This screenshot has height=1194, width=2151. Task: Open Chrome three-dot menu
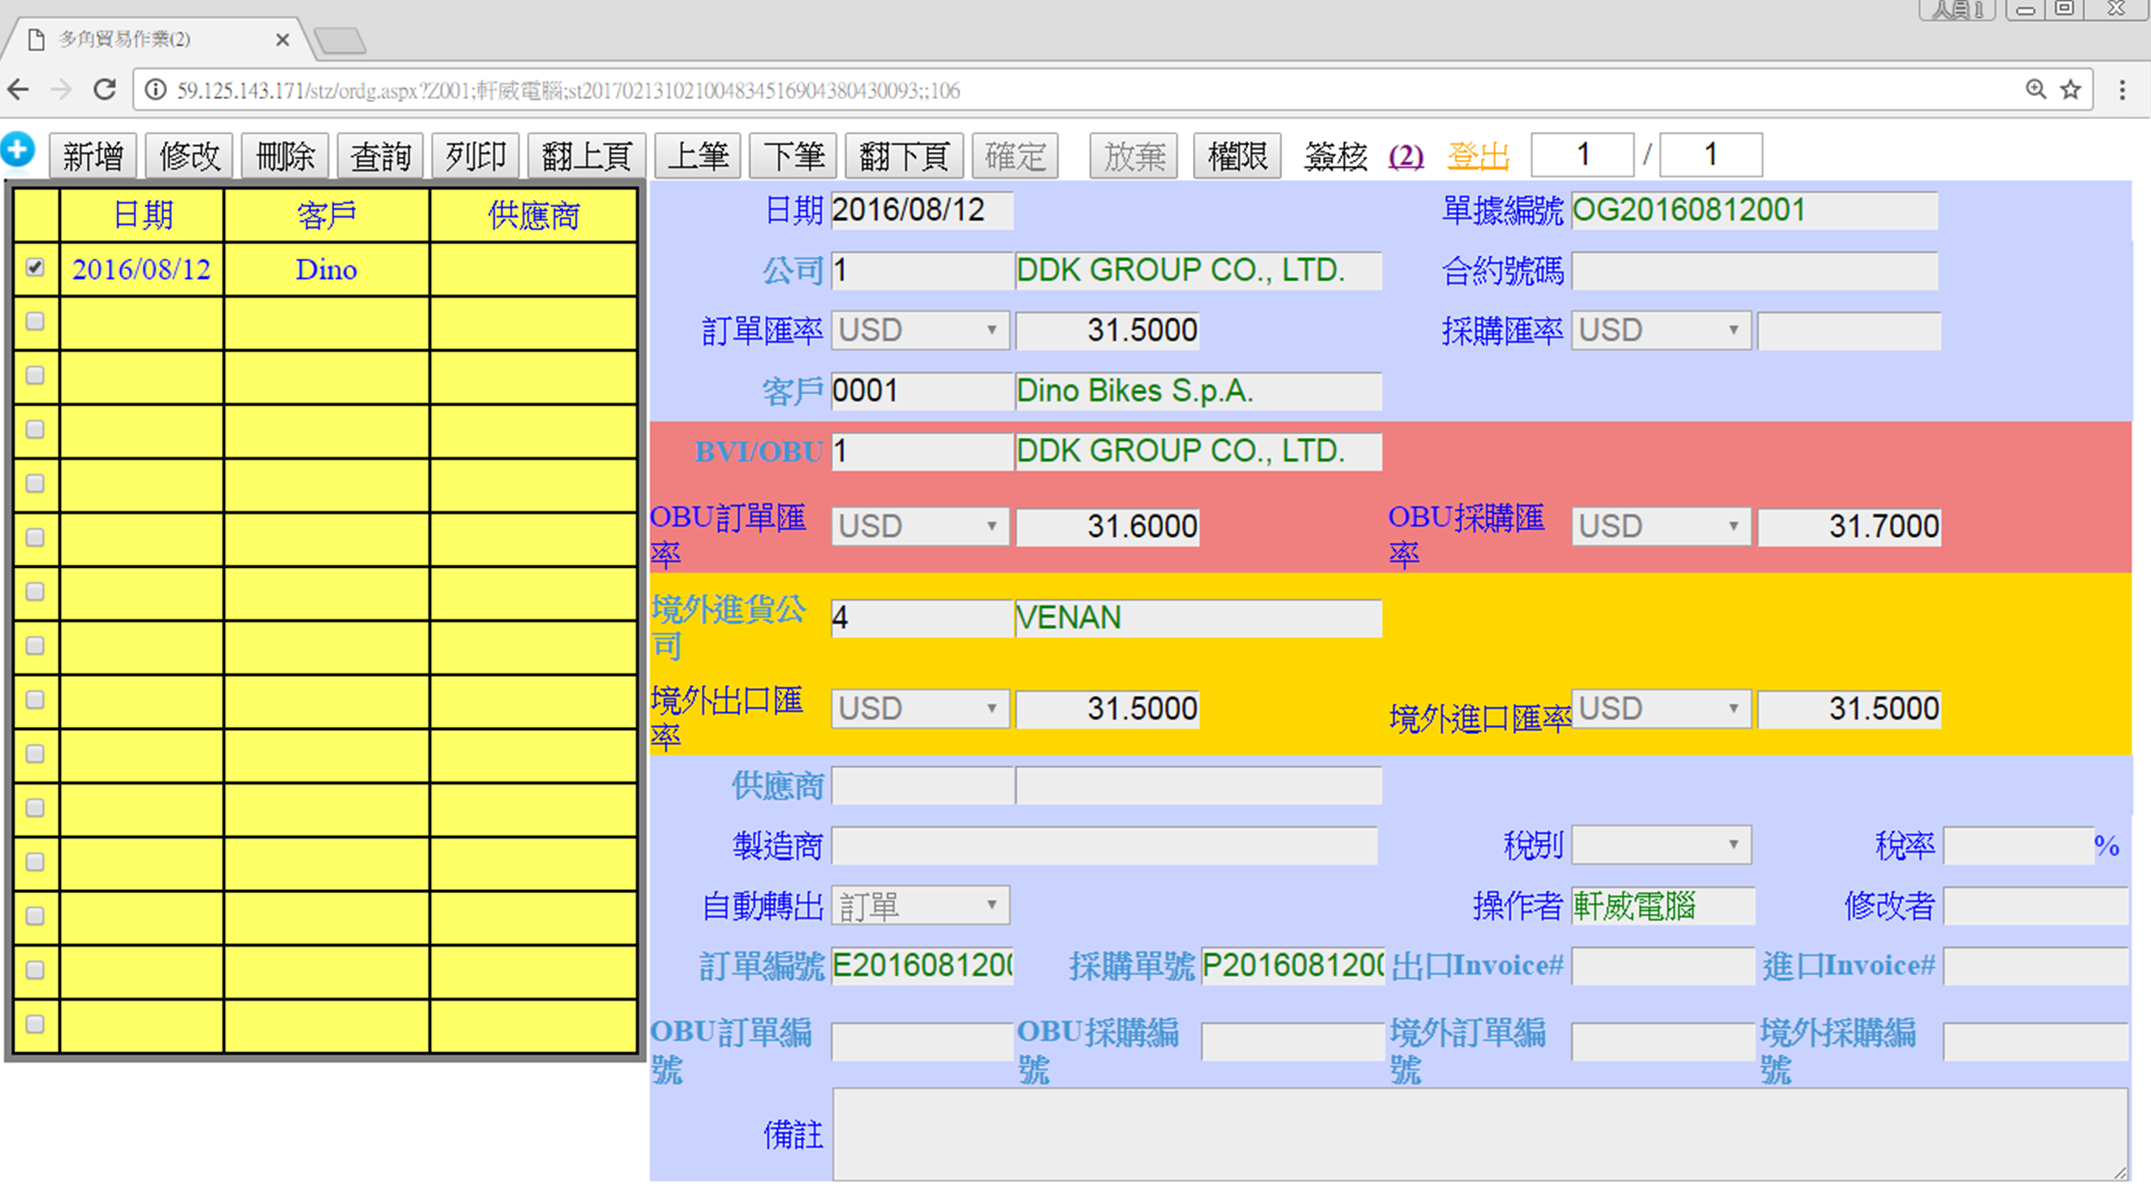[x=2122, y=89]
